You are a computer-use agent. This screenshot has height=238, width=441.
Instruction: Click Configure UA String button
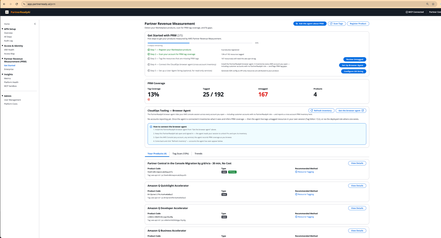click(353, 72)
